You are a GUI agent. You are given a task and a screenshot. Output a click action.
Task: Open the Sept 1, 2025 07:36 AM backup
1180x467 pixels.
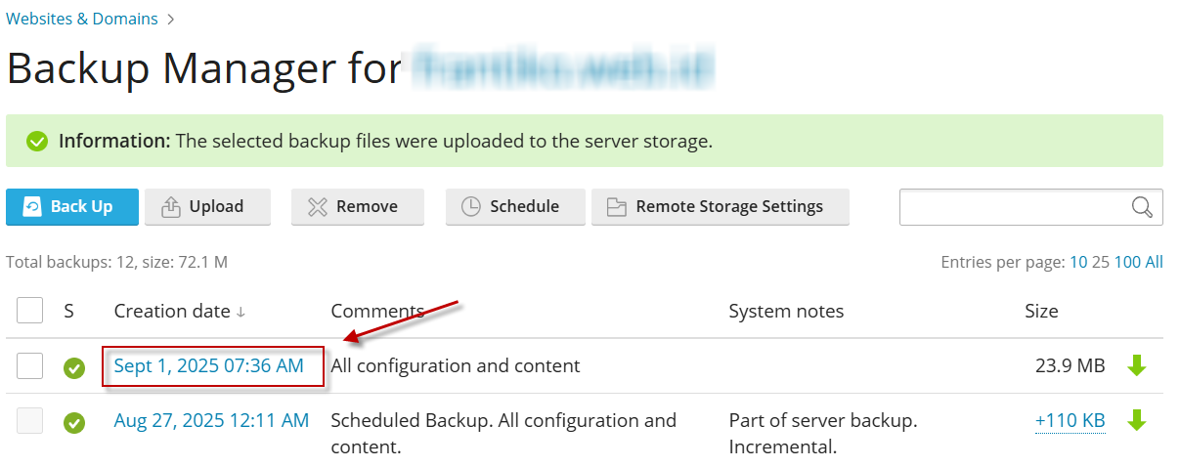click(209, 365)
